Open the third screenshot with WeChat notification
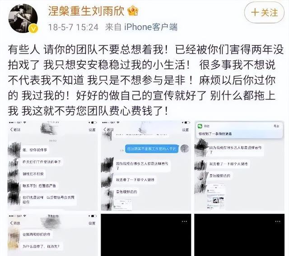This screenshot has width=289, height=256. [239, 166]
